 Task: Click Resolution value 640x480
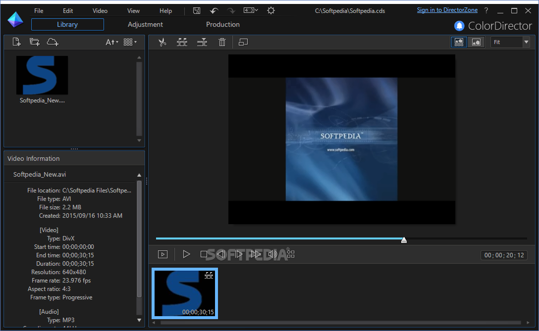74,272
